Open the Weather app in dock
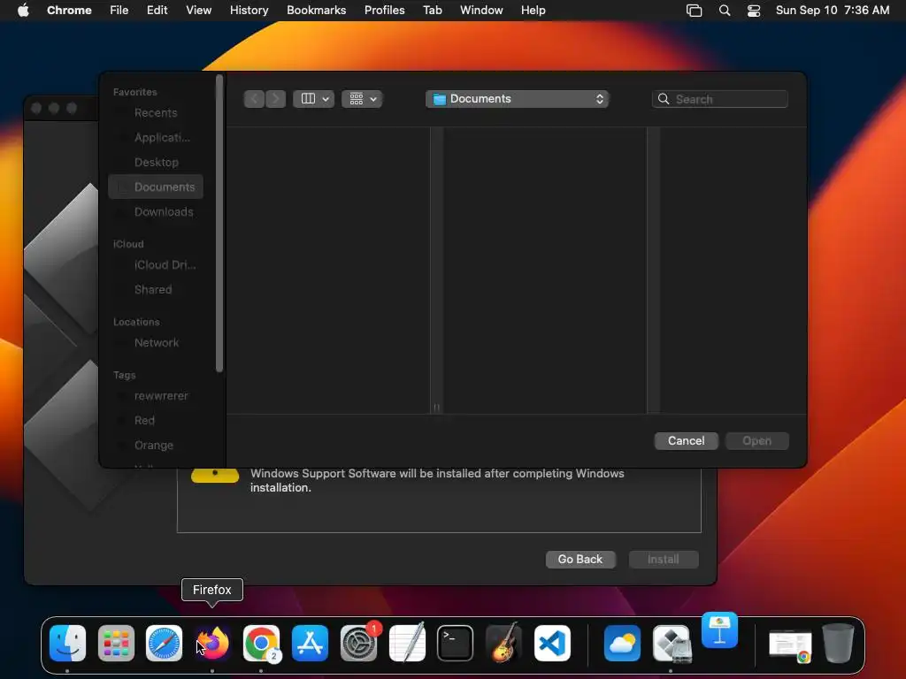Screen dimensions: 906x679 622,644
